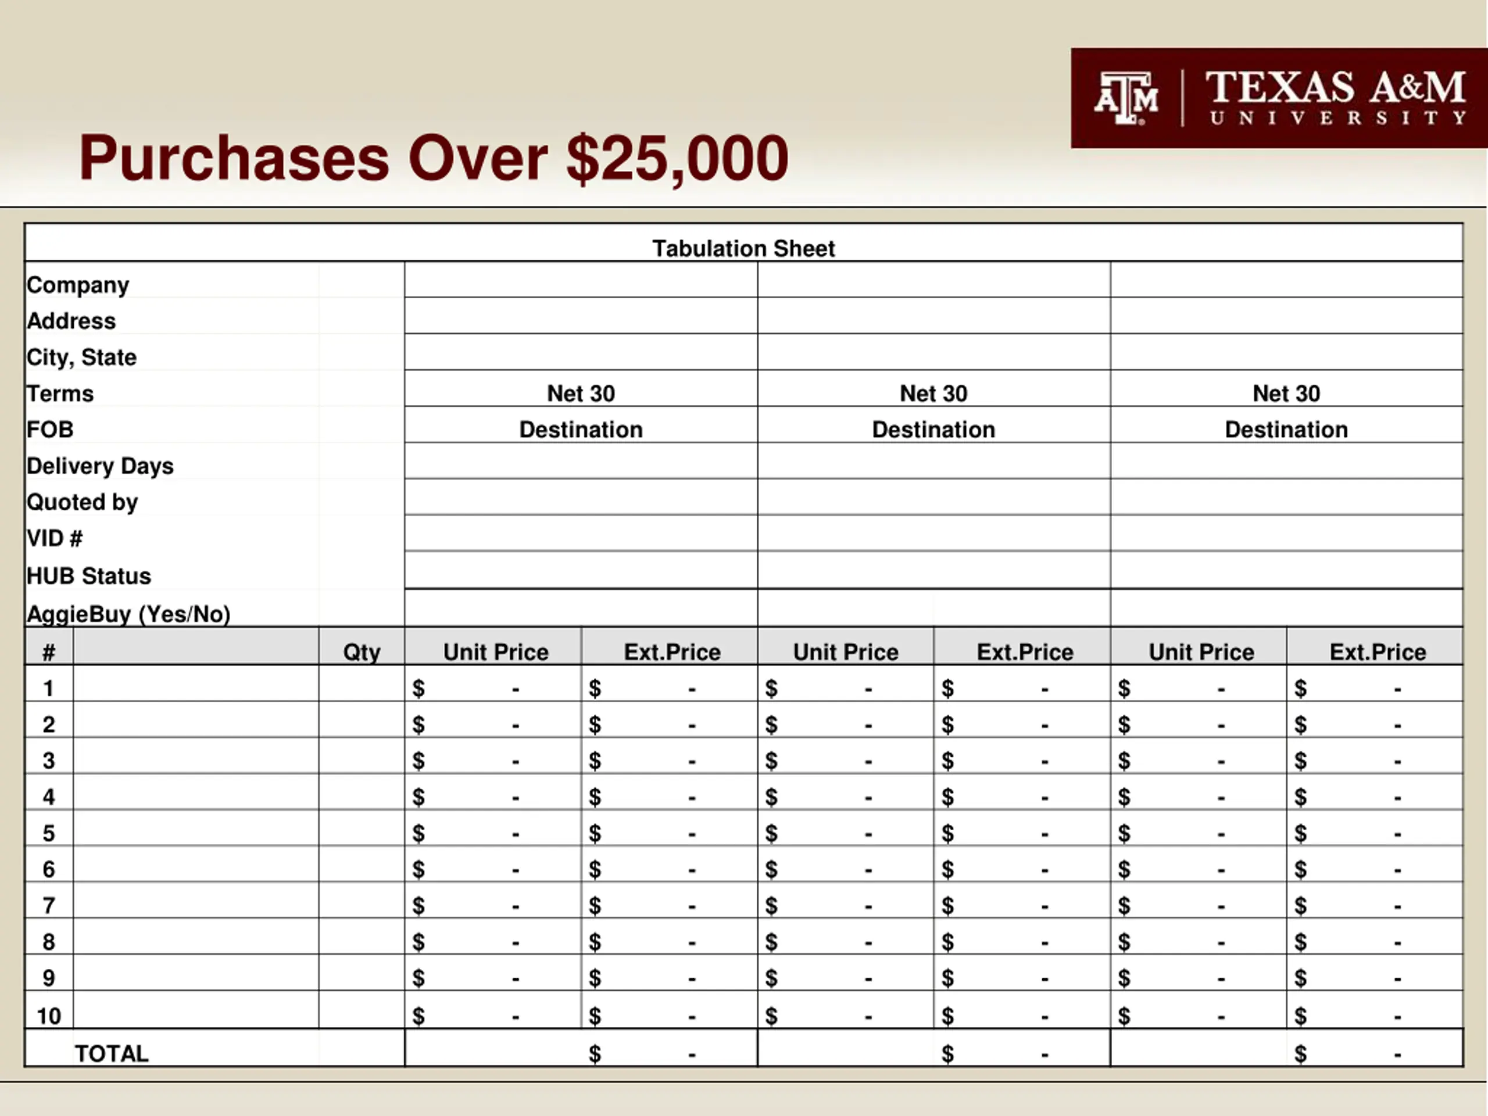1488x1116 pixels.
Task: Click the TOTAL label at table bottom
Action: (x=112, y=1053)
